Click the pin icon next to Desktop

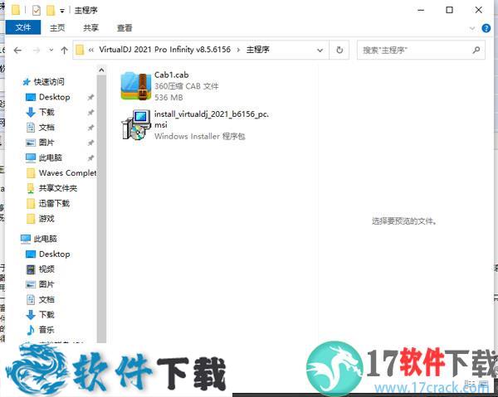[x=90, y=97]
